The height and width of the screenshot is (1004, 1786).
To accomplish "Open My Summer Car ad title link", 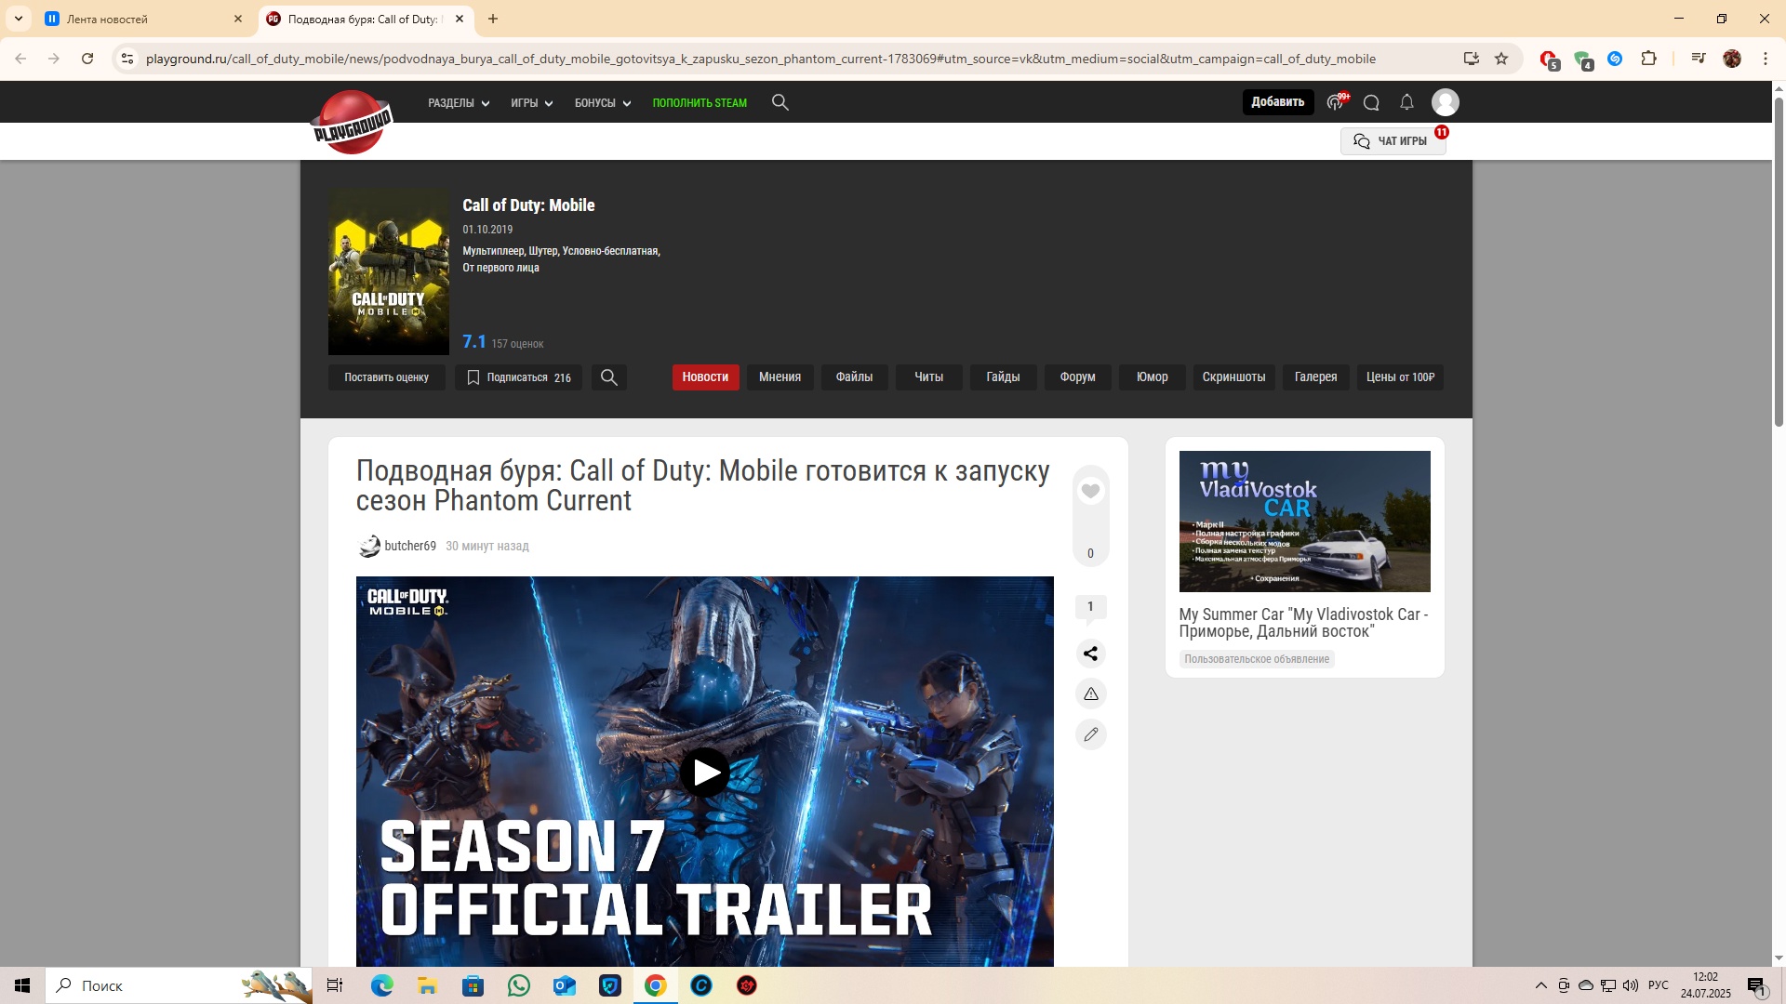I will coord(1303,623).
